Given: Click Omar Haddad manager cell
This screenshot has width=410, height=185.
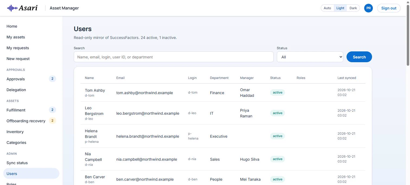Looking at the screenshot, I should tap(247, 93).
